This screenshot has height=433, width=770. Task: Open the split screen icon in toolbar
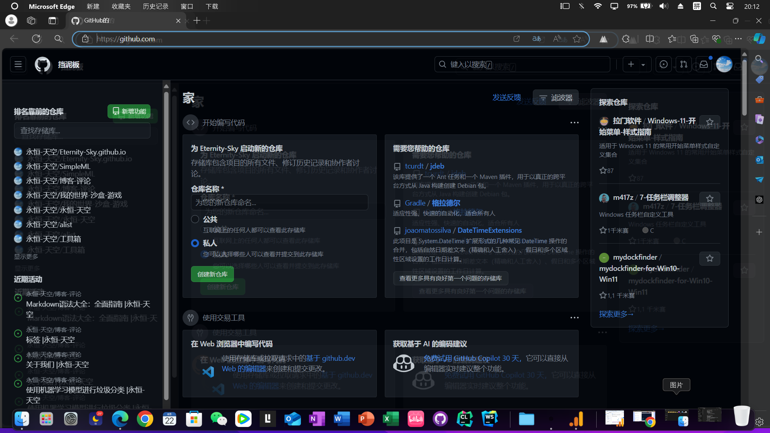(x=650, y=39)
